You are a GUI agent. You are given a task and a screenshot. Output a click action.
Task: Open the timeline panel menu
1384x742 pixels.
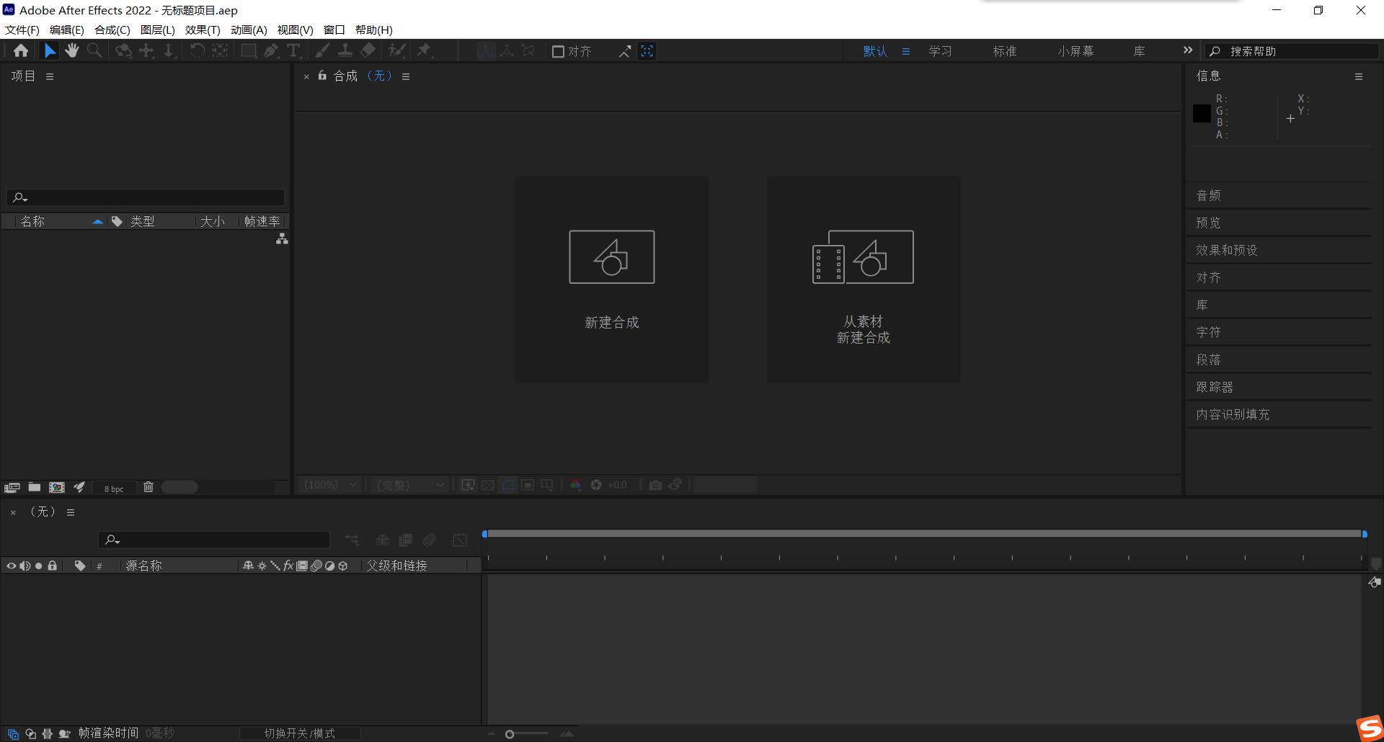tap(70, 512)
